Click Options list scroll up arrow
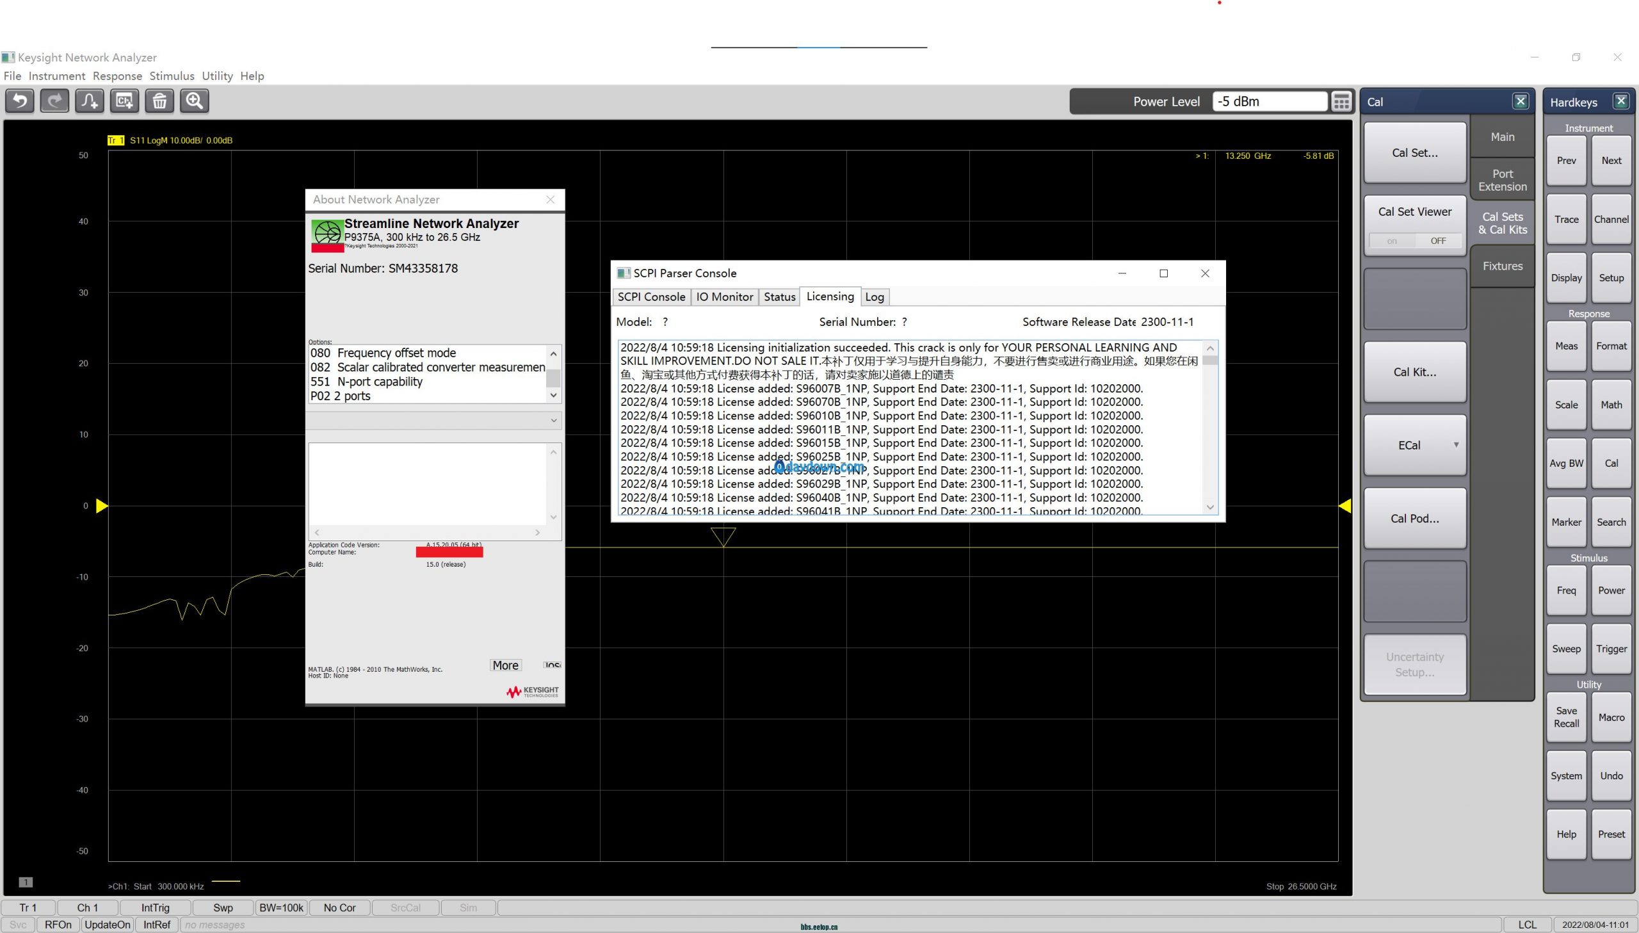 [553, 353]
